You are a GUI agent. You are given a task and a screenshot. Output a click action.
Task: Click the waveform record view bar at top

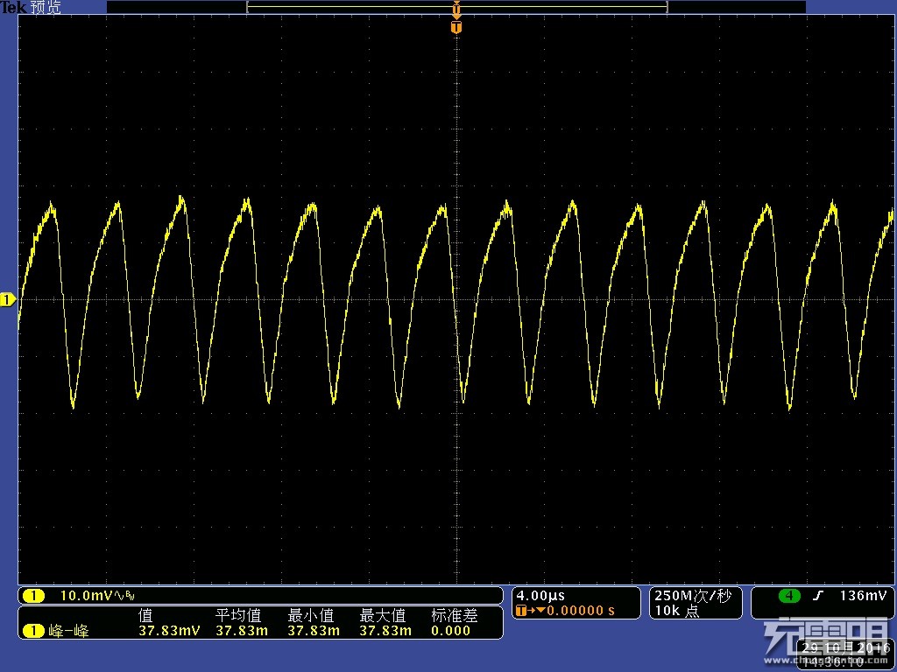tap(456, 7)
